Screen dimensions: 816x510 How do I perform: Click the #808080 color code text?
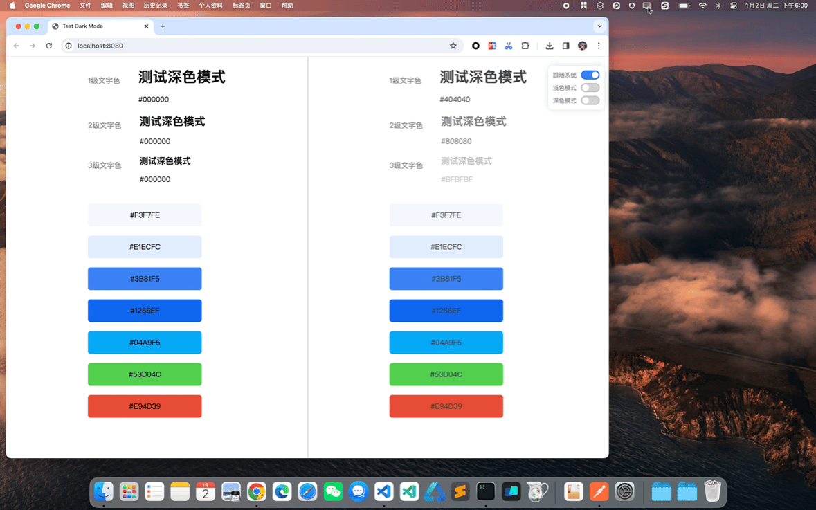pyautogui.click(x=456, y=141)
